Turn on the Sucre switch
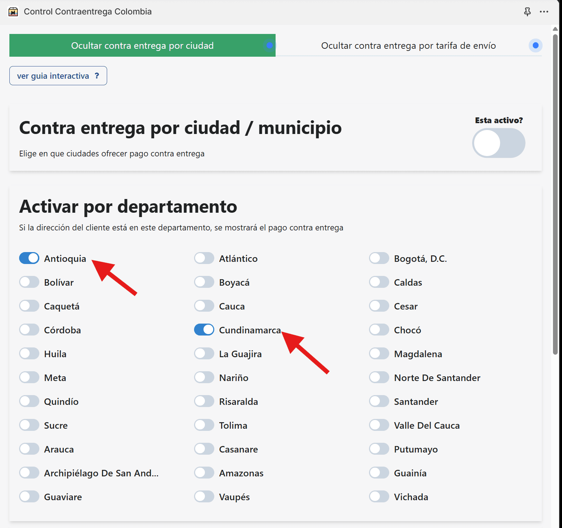Viewport: 562px width, 528px height. click(x=29, y=425)
